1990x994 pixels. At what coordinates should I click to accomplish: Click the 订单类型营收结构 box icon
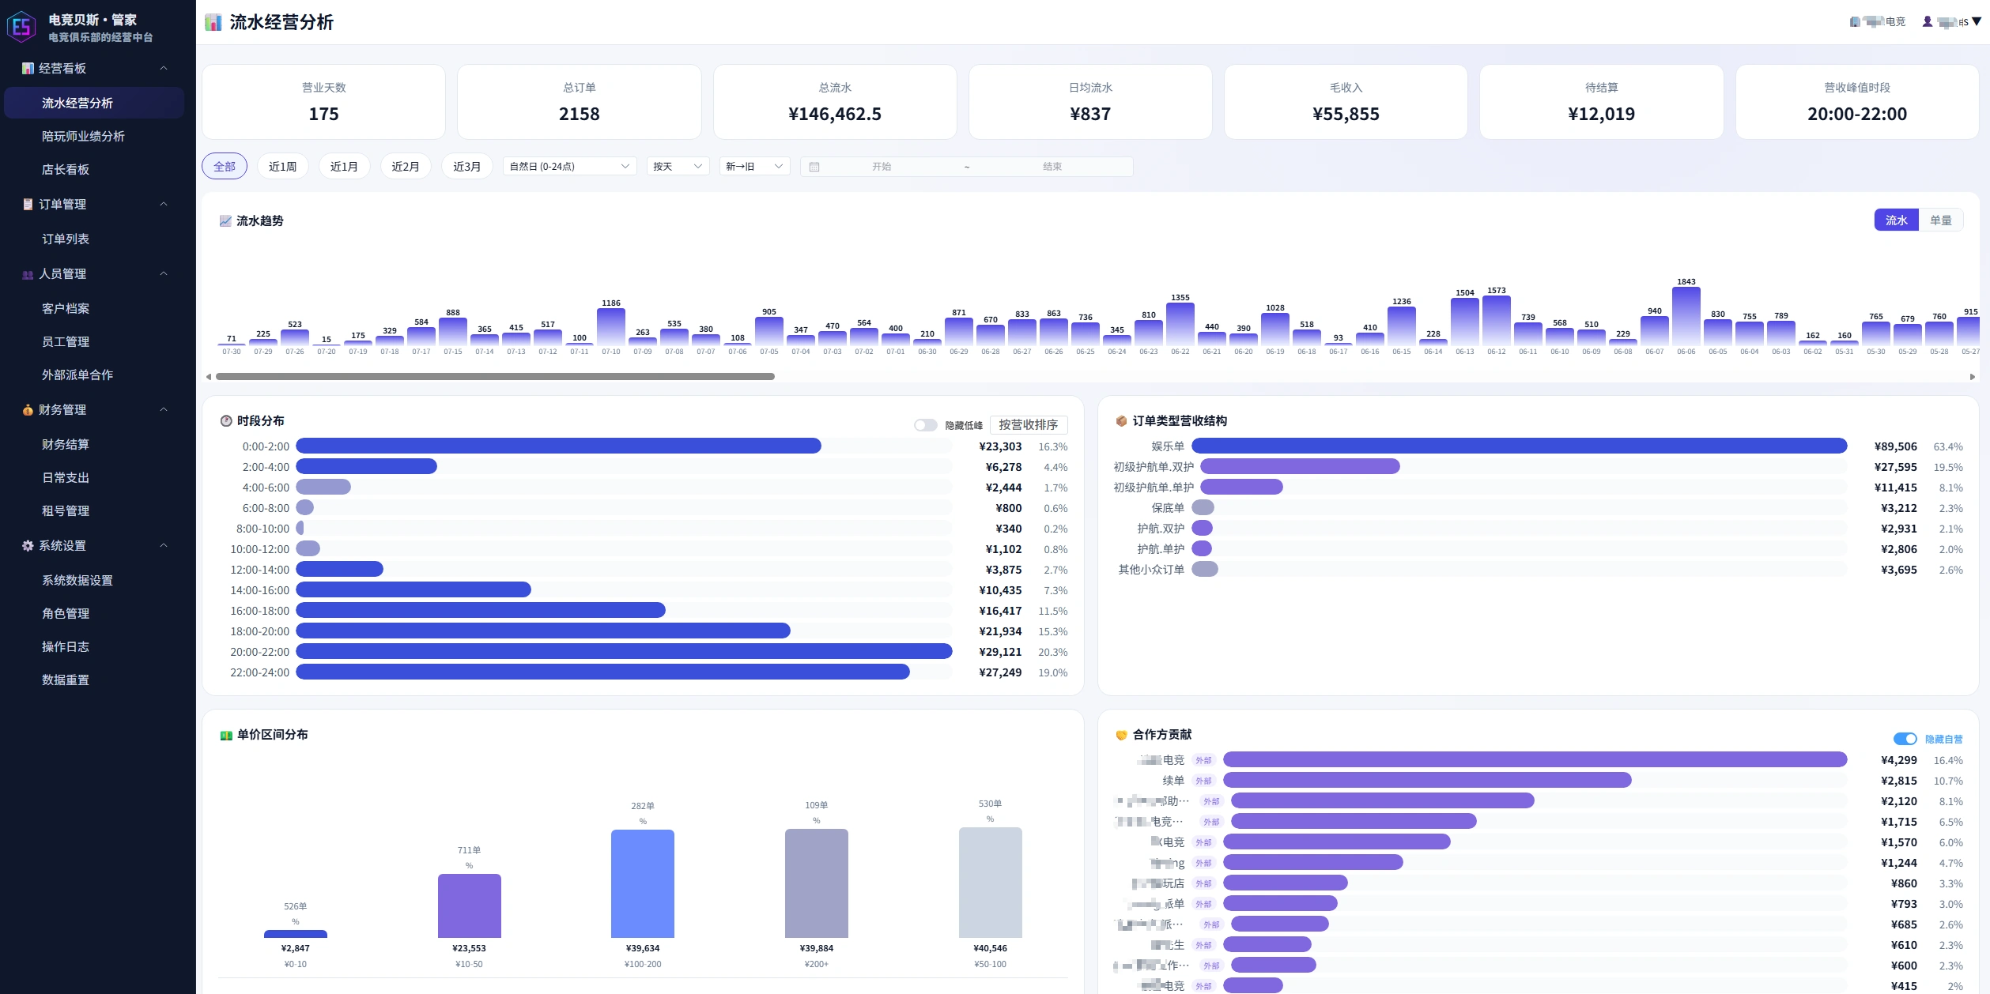[x=1121, y=421]
